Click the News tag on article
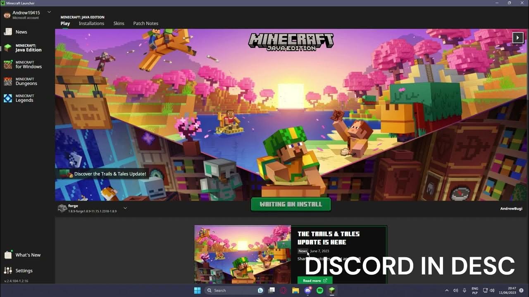Viewport: 529px width, 297px height. [x=303, y=251]
